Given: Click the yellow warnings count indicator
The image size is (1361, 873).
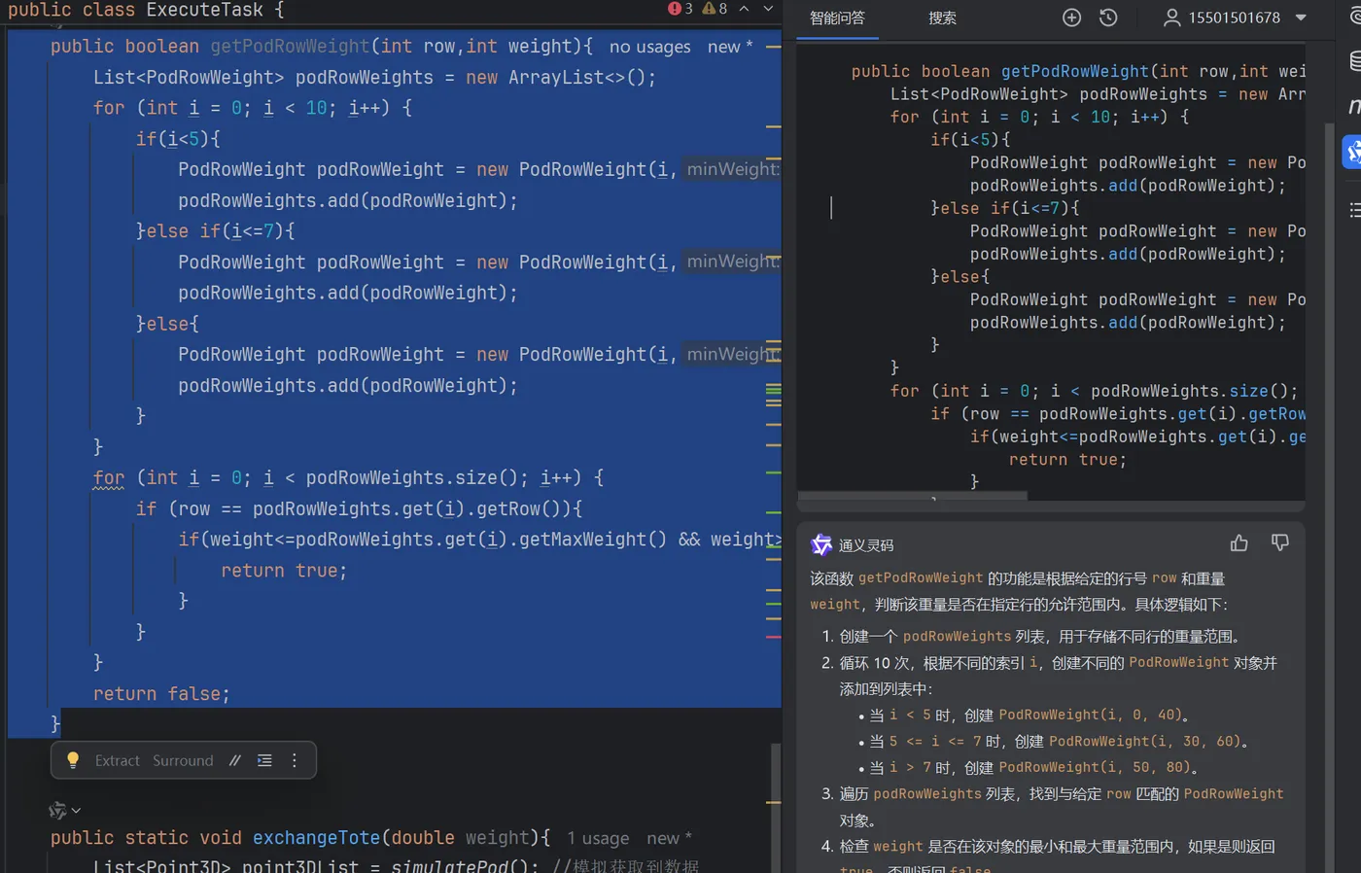Looking at the screenshot, I should click(x=715, y=9).
